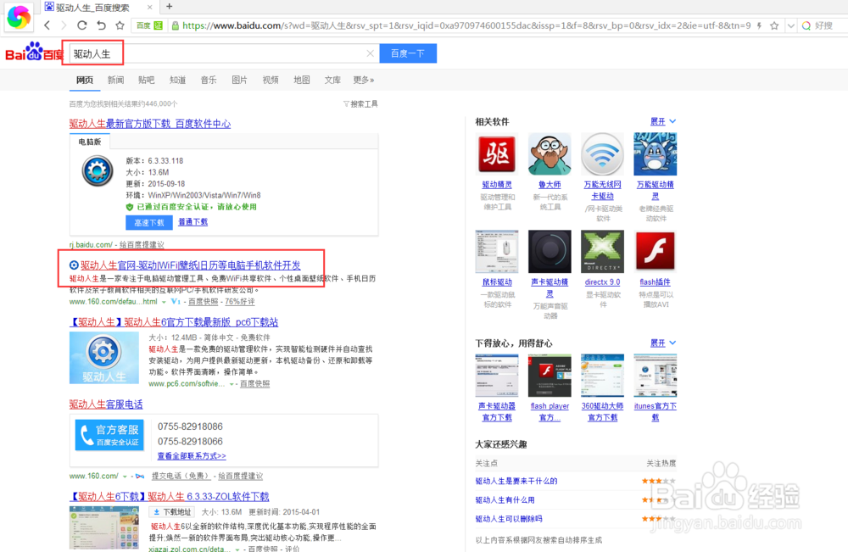Expand the 下得放心，用得舒心 section with 展开
The image size is (848, 552).
(x=663, y=343)
